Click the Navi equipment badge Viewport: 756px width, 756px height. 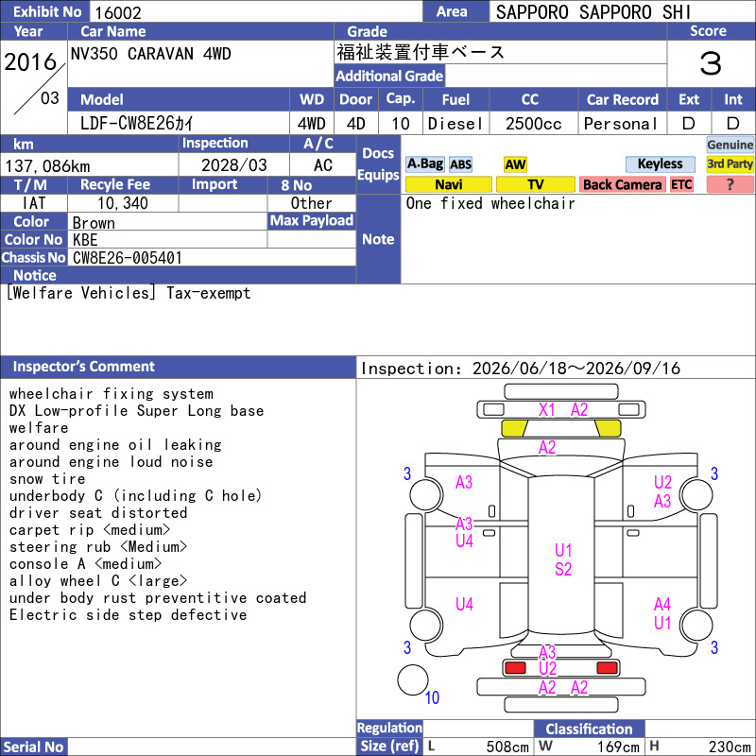point(448,184)
